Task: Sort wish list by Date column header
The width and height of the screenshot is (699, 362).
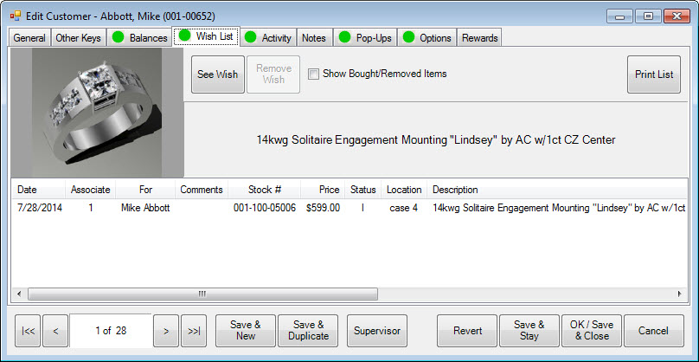Action: [27, 190]
